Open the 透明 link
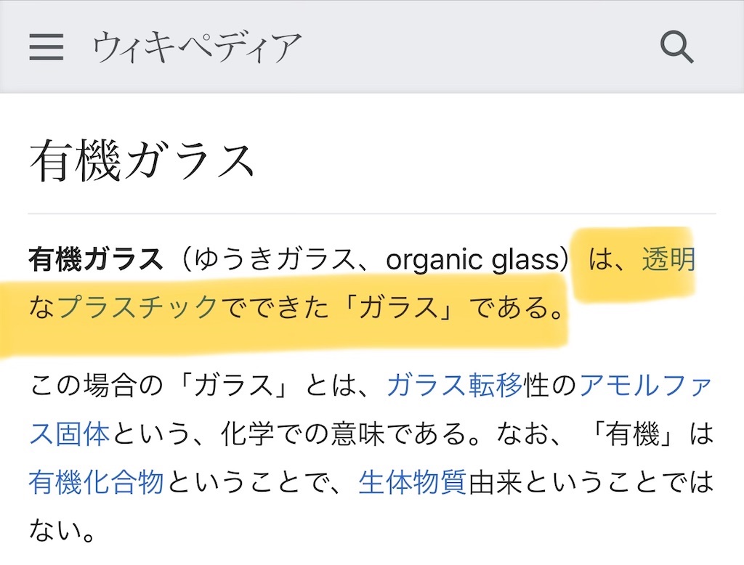 coord(668,259)
